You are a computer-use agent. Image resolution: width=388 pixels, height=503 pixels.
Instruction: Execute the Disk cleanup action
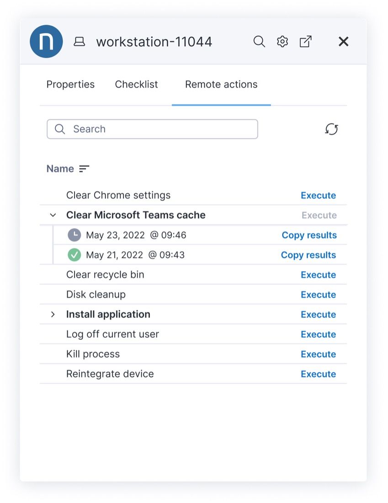click(x=318, y=294)
